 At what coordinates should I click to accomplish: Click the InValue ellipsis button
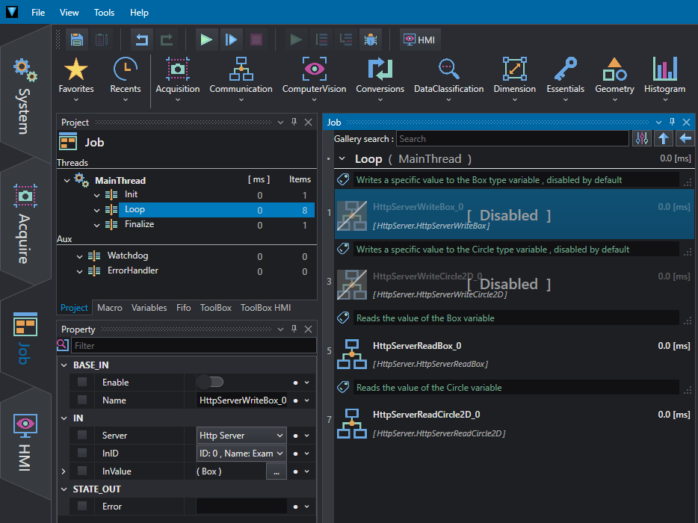(277, 471)
